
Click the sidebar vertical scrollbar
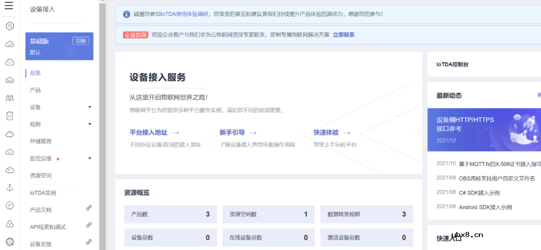(x=102, y=126)
